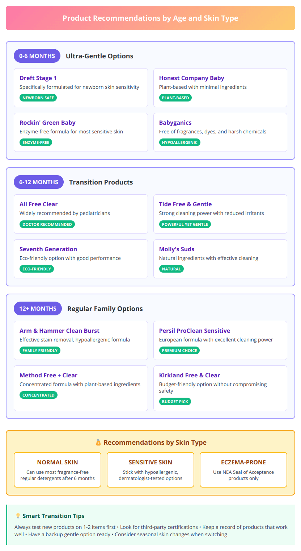
Task: Click text "Plant-based with minimal ingredients"
Action: 203,87
